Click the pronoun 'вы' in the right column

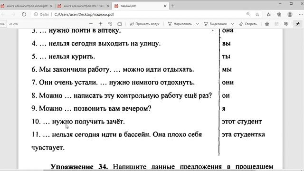[x=226, y=43]
